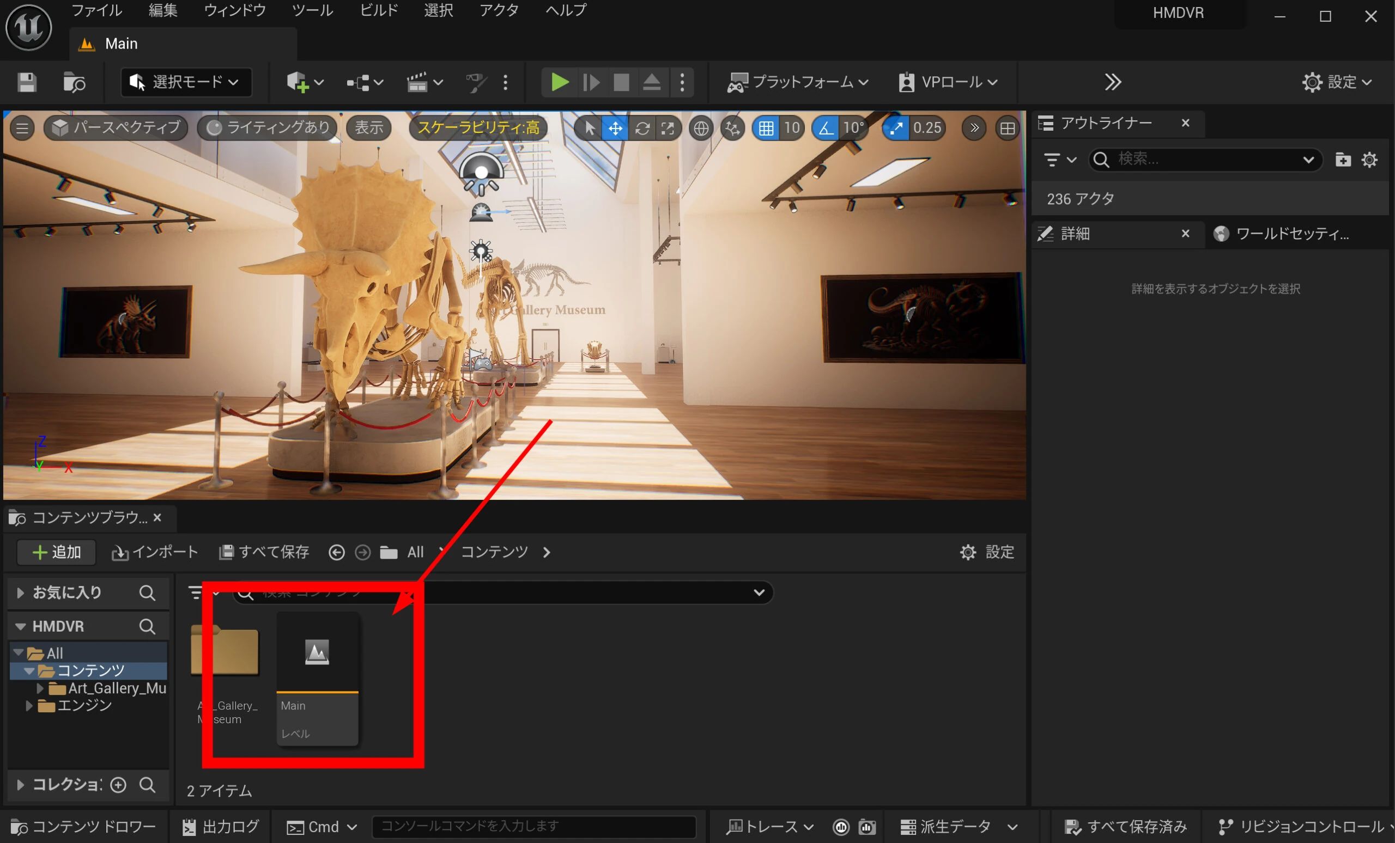This screenshot has width=1395, height=843.
Task: Click the world coordinate system globe icon
Action: point(701,129)
